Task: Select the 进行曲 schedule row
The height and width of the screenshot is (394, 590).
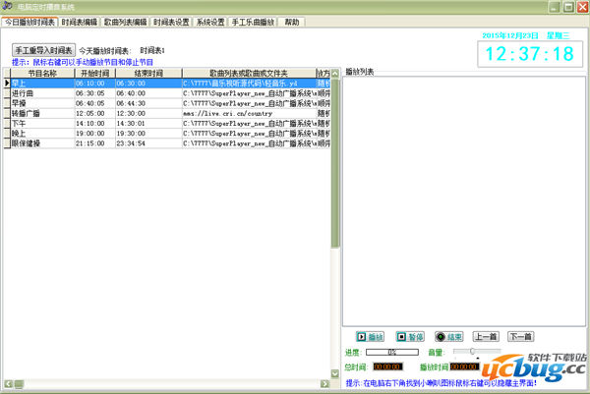Action: (x=41, y=93)
